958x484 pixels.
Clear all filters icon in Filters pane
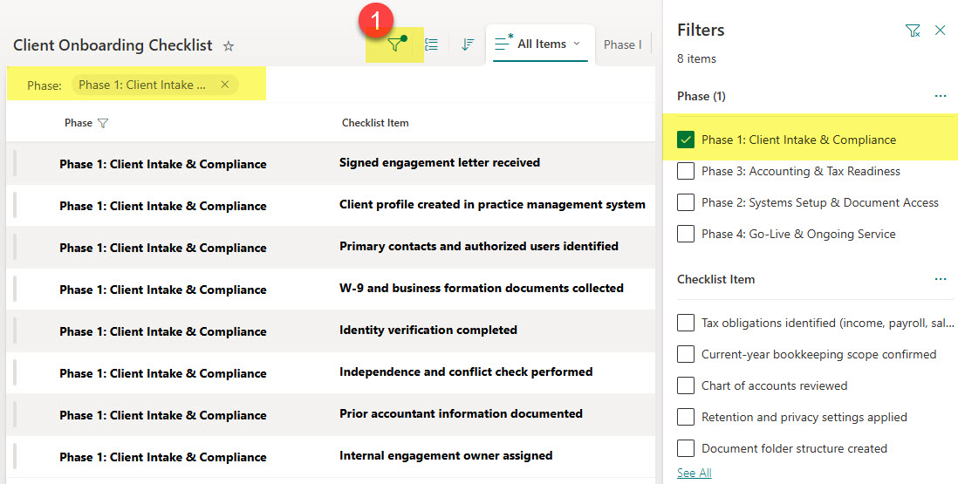(912, 31)
